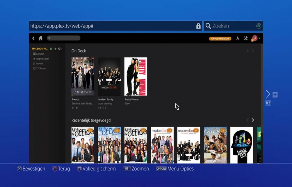Viewport: 292px width, 187px height.
Task: Click the lock icon in address bar
Action: (198, 26)
